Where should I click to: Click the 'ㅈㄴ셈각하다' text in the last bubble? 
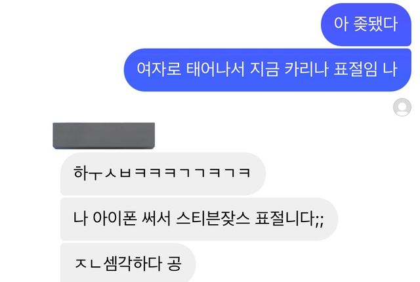pyautogui.click(x=117, y=263)
